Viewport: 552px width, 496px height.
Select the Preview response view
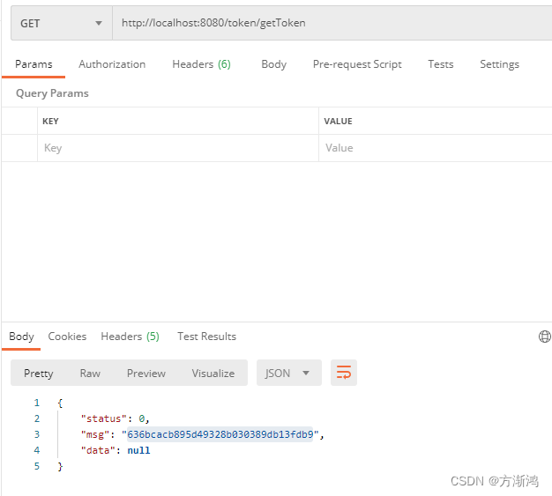[x=146, y=374]
